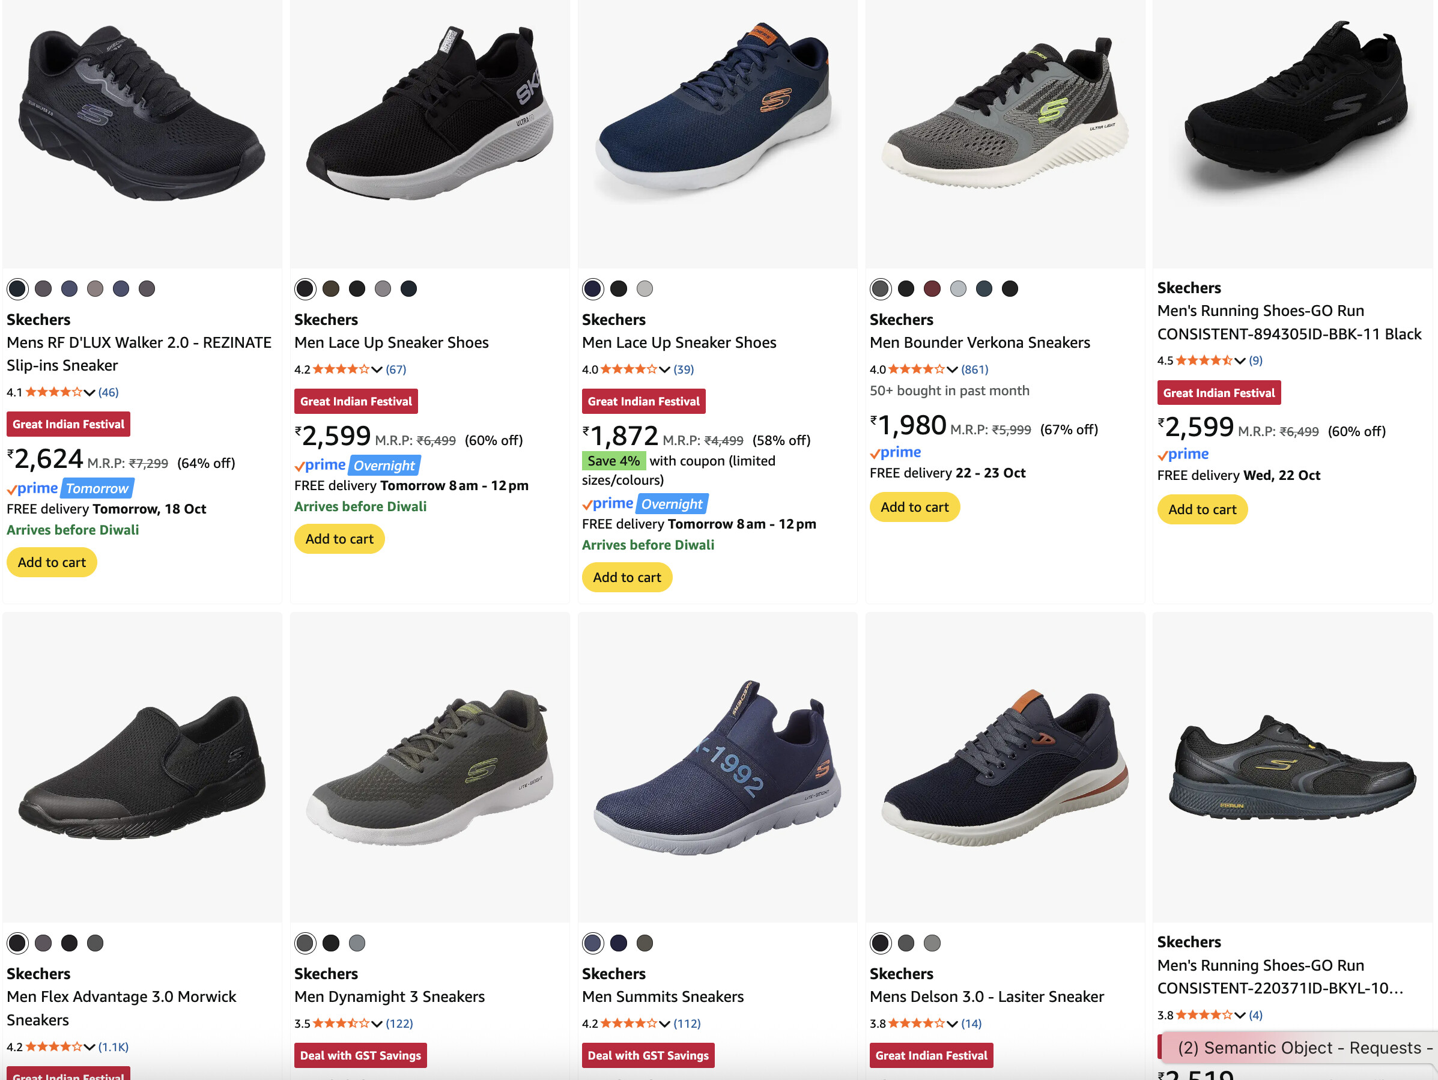The width and height of the screenshot is (1438, 1080).
Task: Click the prime logo under the ₹1,980 price
Action: coord(896,452)
